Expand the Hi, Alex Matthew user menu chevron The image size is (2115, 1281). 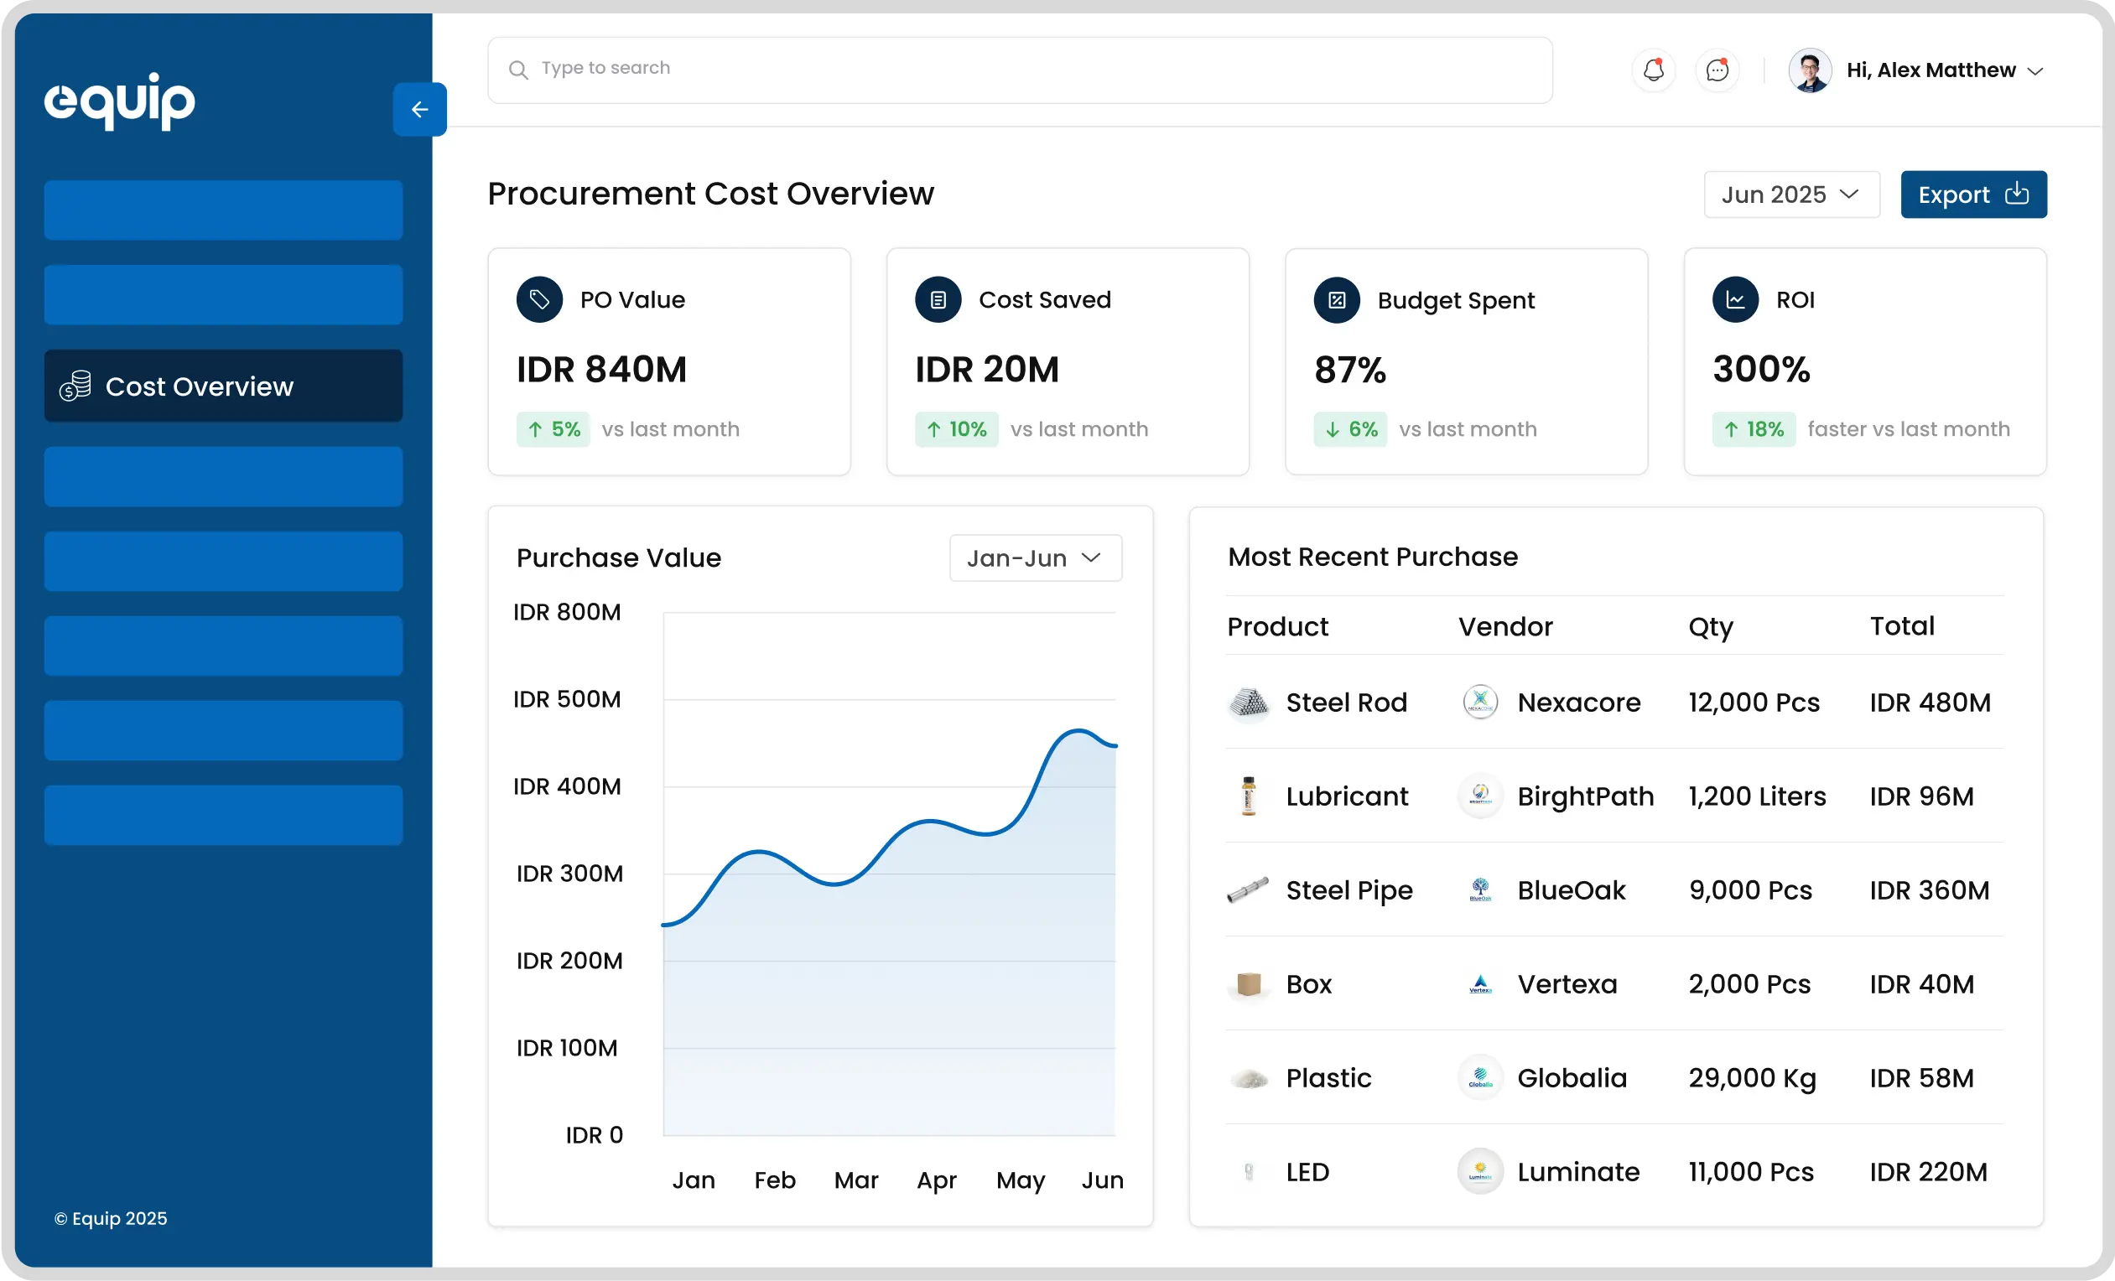2035,71
